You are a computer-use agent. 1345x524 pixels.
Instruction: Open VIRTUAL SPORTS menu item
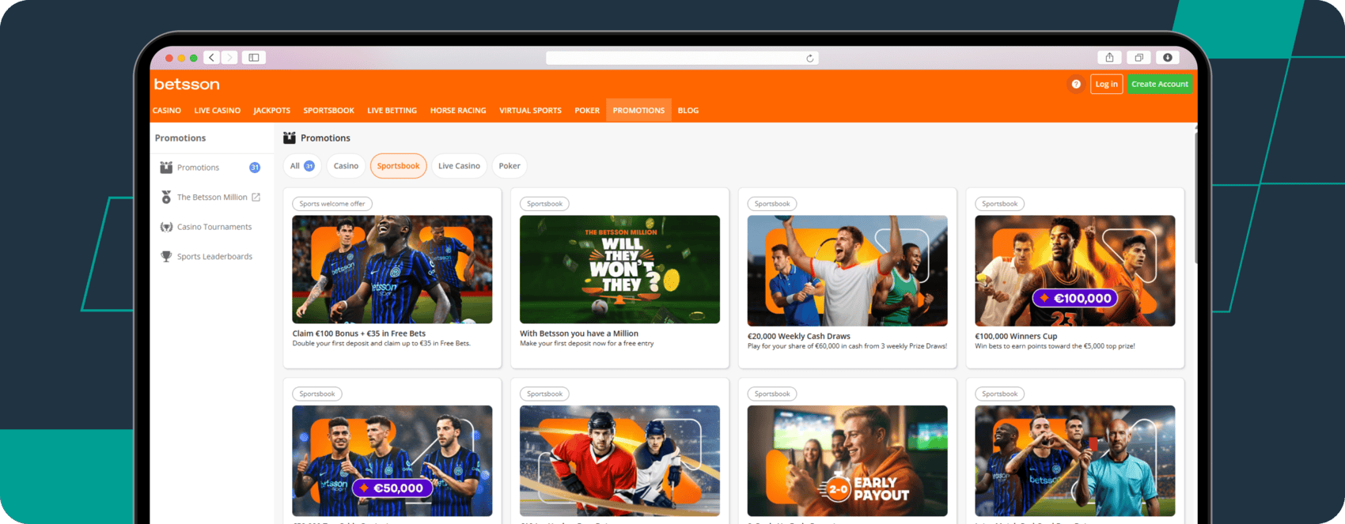530,111
